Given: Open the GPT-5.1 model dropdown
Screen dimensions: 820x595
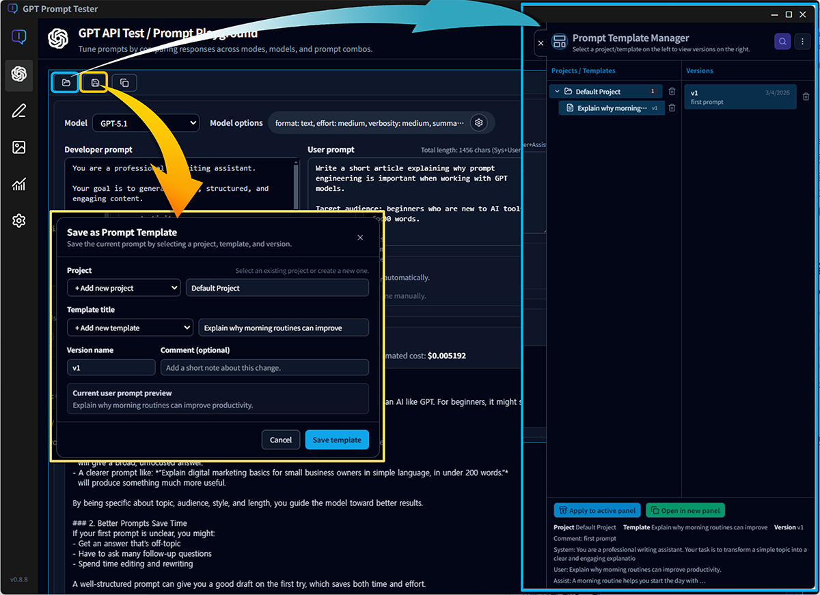Looking at the screenshot, I should pyautogui.click(x=146, y=122).
